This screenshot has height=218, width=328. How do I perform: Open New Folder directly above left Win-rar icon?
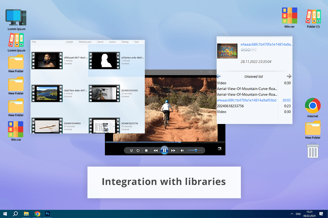click(16, 108)
